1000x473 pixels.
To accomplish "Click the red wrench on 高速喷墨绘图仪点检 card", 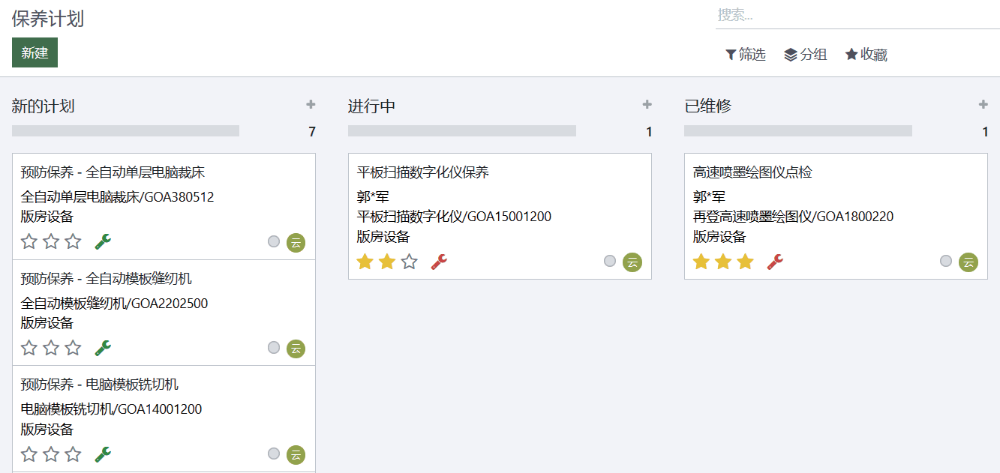I will pos(775,262).
